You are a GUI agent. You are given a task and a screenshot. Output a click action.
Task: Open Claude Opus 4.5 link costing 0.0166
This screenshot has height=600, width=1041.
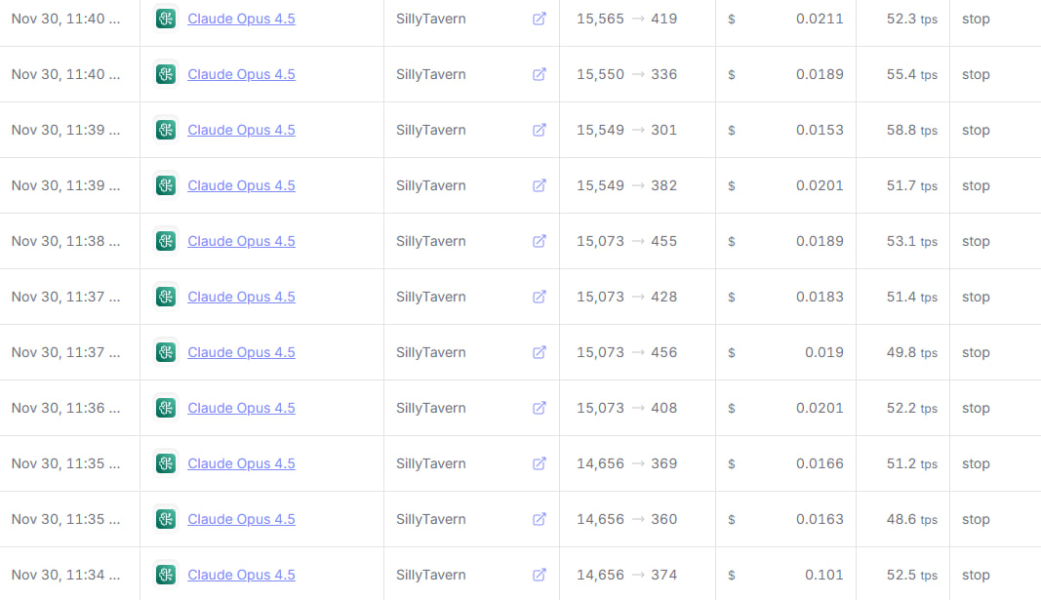[x=241, y=463]
